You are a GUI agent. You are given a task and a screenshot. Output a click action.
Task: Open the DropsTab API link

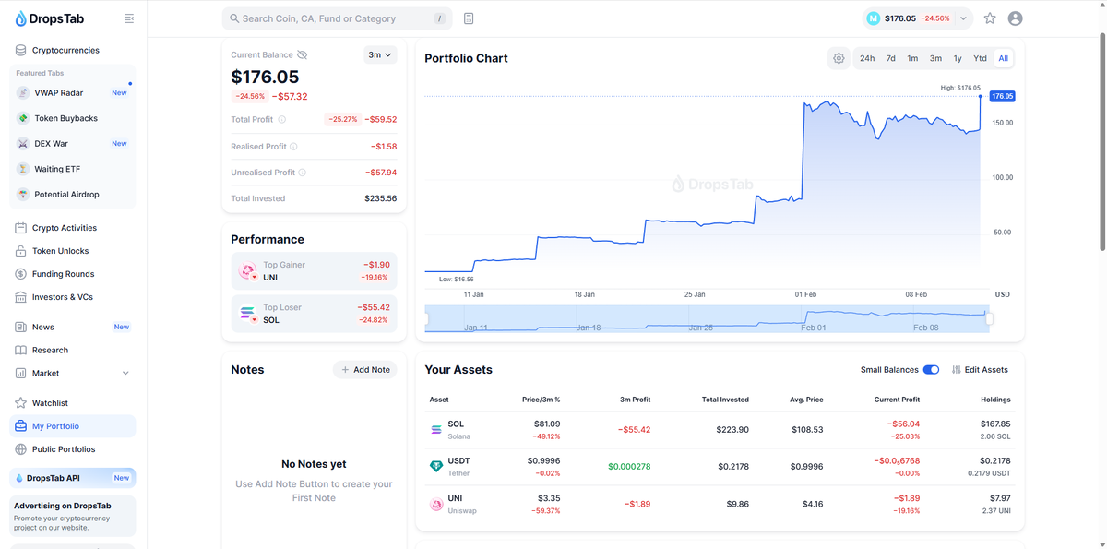point(72,478)
